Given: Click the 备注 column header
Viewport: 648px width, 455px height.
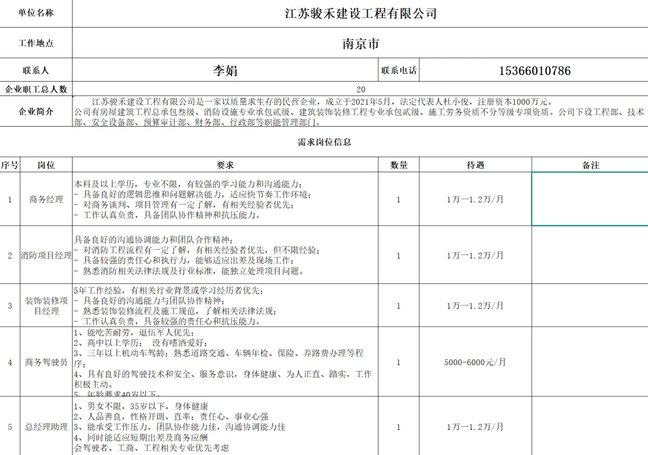Looking at the screenshot, I should (590, 165).
